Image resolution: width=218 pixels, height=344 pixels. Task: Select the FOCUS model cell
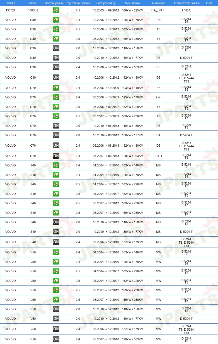tap(33, 10)
